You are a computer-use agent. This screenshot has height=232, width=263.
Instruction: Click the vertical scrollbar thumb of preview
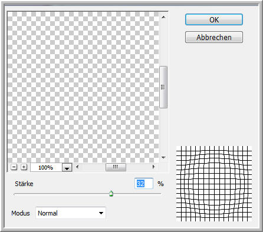tap(163, 87)
